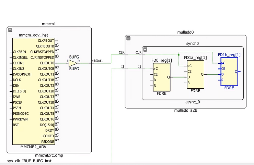Collapse the mmcm1 hierarchy block

click(x=10, y=30)
